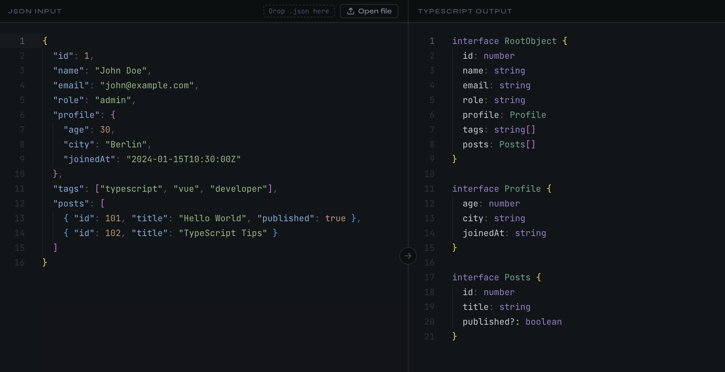
Task: Click the Open file button
Action: point(369,11)
